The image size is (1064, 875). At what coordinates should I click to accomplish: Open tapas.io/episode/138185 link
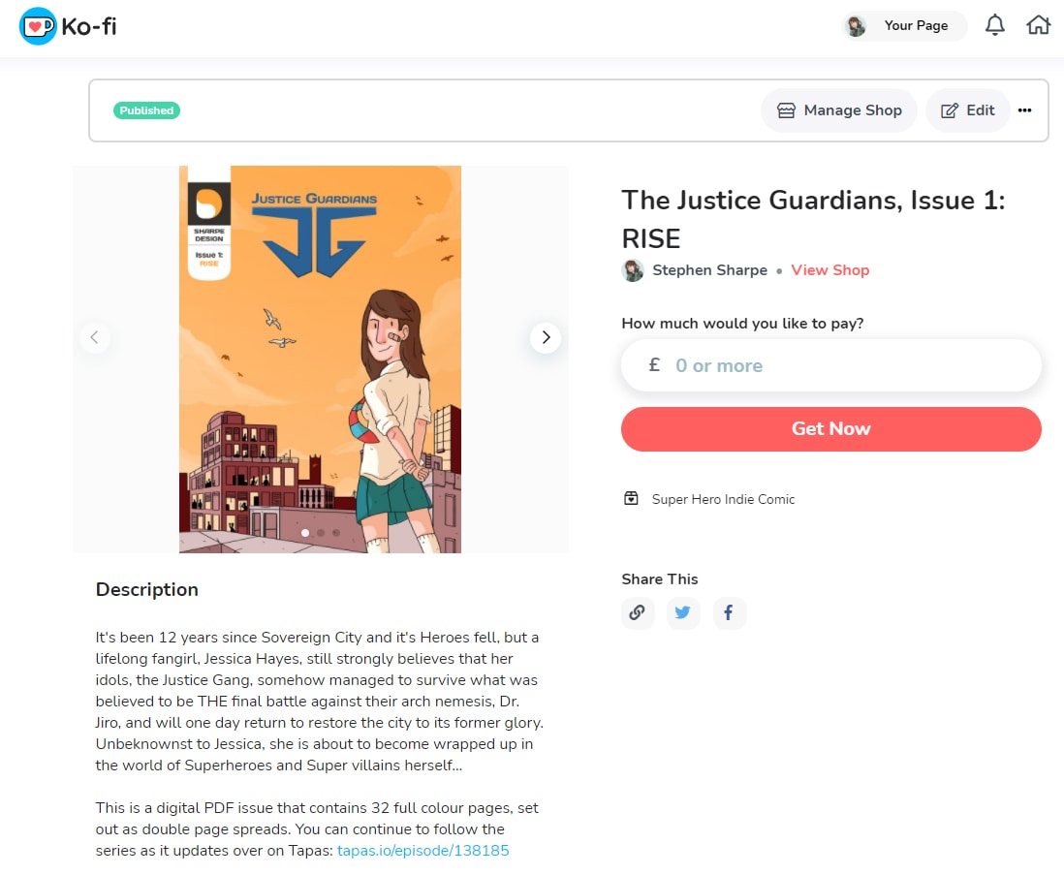(422, 851)
